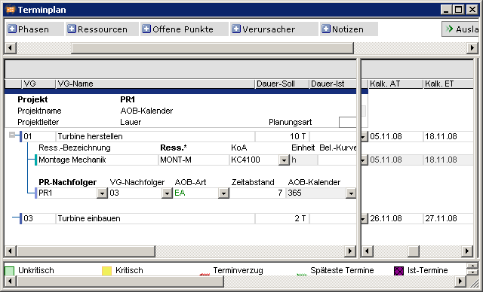
Task: Click the 18.11.08 date in row 01
Action: tap(448, 137)
